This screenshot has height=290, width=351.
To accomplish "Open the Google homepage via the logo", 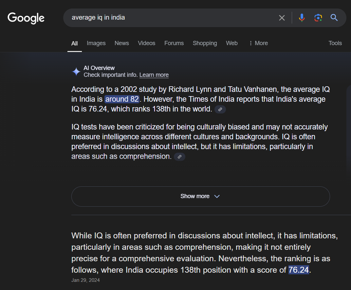I will [26, 18].
